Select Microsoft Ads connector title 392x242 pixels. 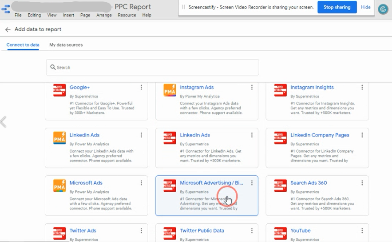(x=86, y=183)
